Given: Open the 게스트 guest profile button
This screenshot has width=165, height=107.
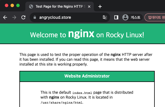Looking at the screenshot, I should [x=133, y=17].
